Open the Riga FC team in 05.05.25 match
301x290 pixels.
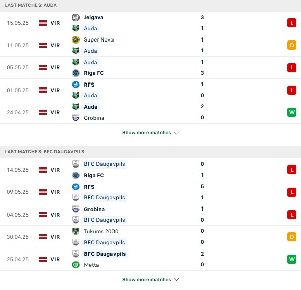[x=94, y=73]
